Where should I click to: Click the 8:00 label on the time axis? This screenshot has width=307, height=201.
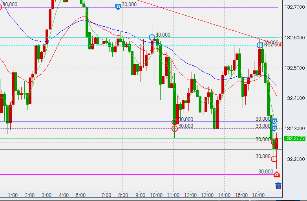click(123, 195)
